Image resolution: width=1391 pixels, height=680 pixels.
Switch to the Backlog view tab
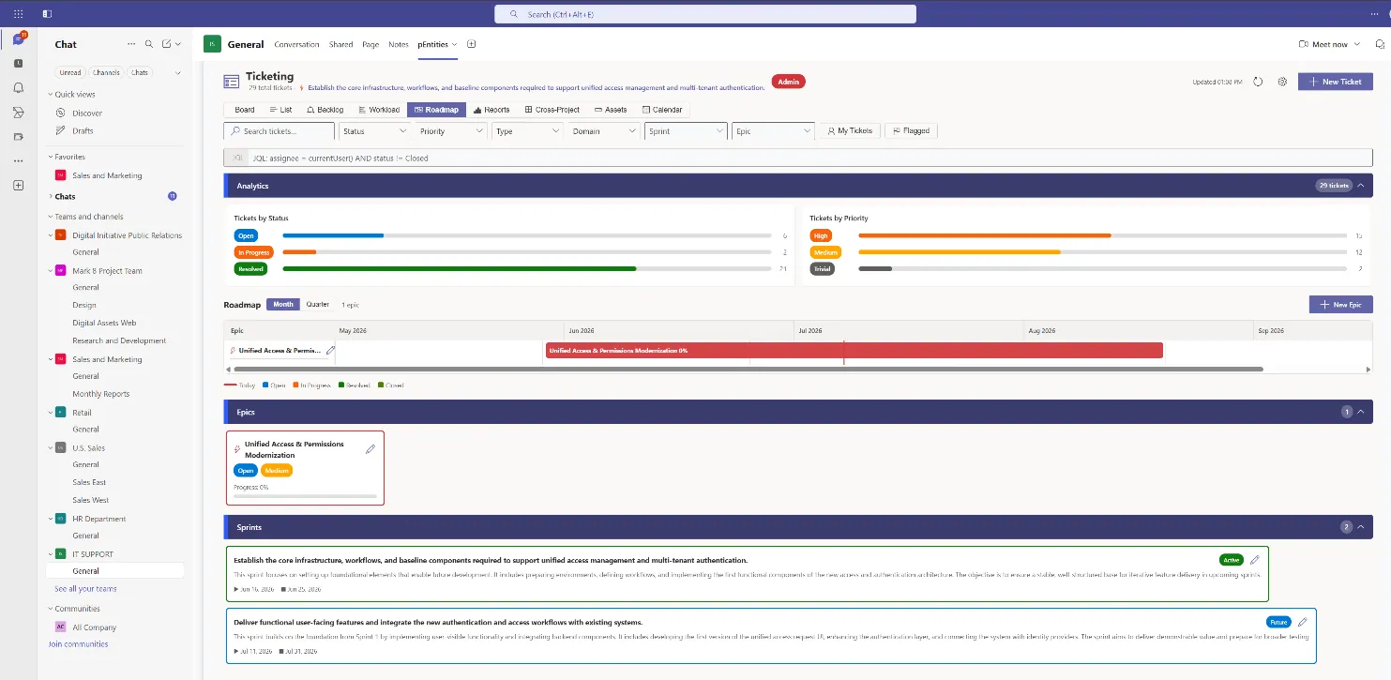tap(325, 110)
